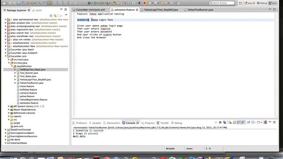This screenshot has width=283, height=159.
Task: Open Package Explorer view menu arrow
Action: pyautogui.click(x=66, y=15)
